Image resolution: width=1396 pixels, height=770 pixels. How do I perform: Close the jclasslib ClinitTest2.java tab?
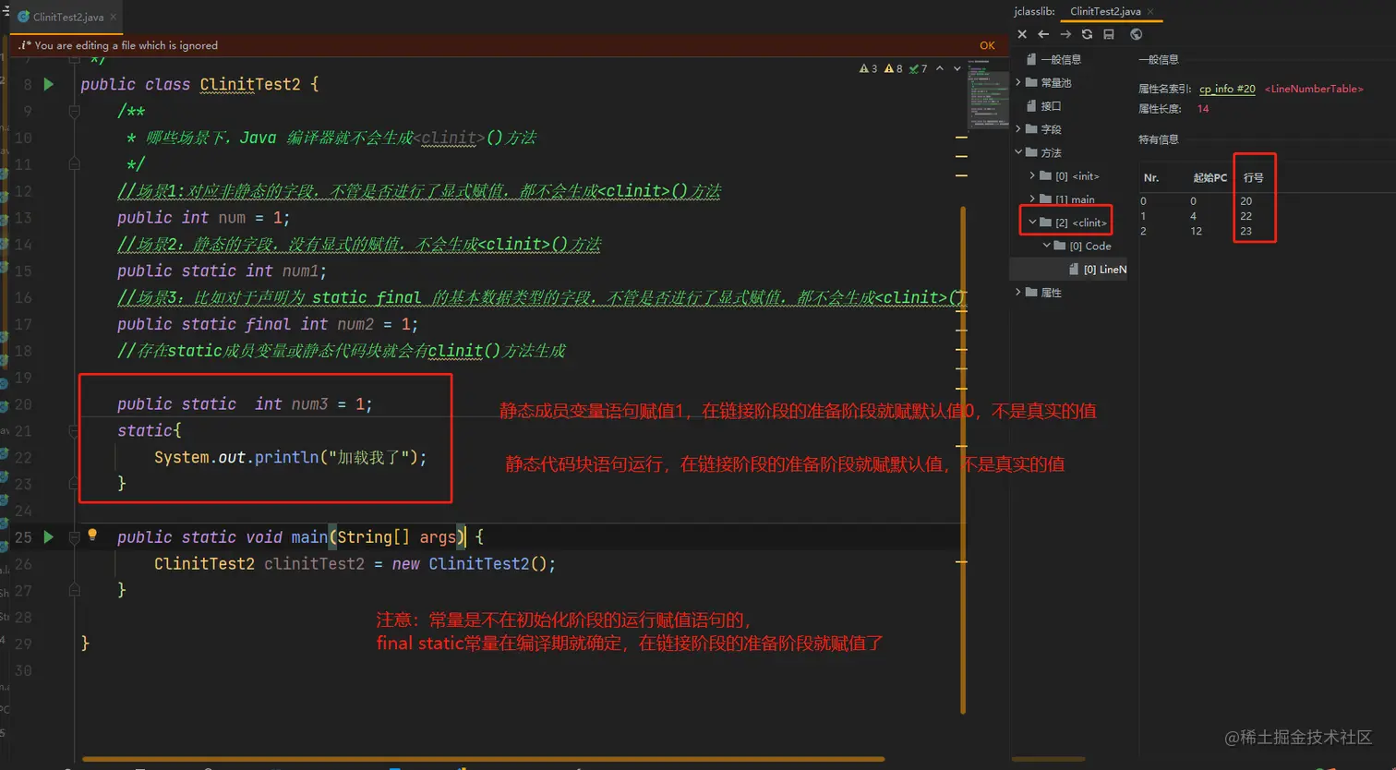click(x=1150, y=11)
